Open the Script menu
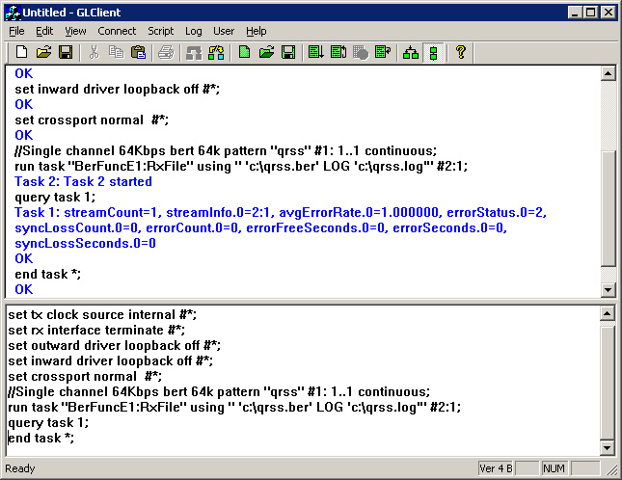Viewport: 622px width, 480px height. click(x=161, y=31)
